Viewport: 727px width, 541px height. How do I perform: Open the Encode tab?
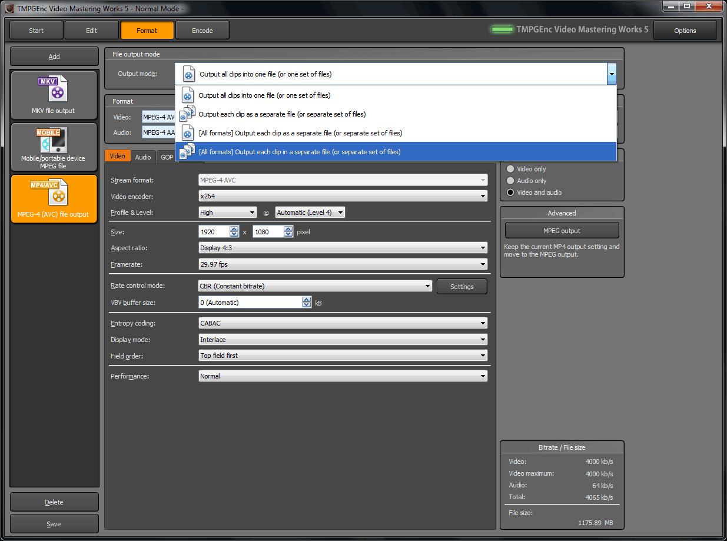click(202, 29)
